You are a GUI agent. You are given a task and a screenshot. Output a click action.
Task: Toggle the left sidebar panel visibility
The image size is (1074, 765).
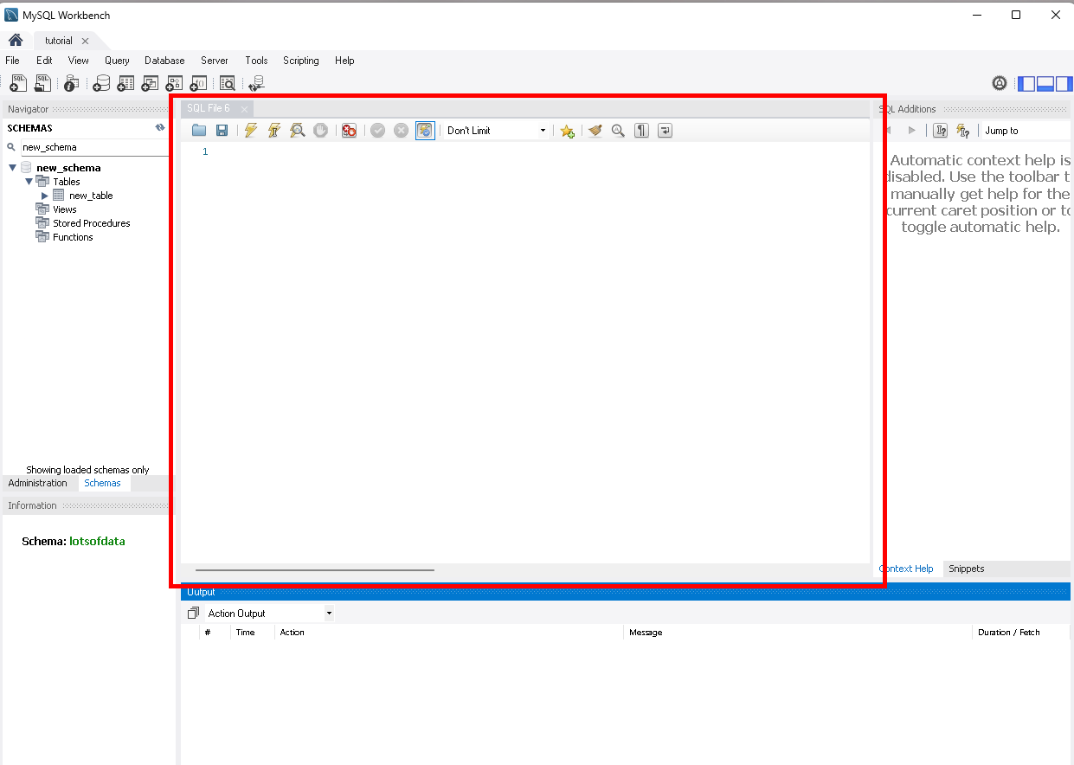1026,83
